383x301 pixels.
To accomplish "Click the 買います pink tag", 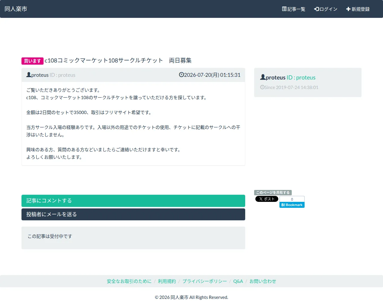I will click(33, 61).
